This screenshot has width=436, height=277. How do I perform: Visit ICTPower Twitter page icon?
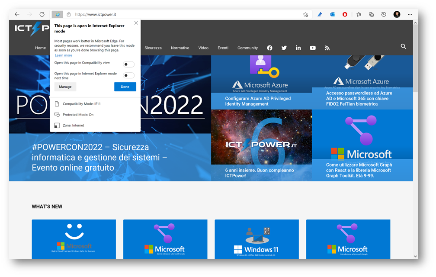click(x=284, y=48)
